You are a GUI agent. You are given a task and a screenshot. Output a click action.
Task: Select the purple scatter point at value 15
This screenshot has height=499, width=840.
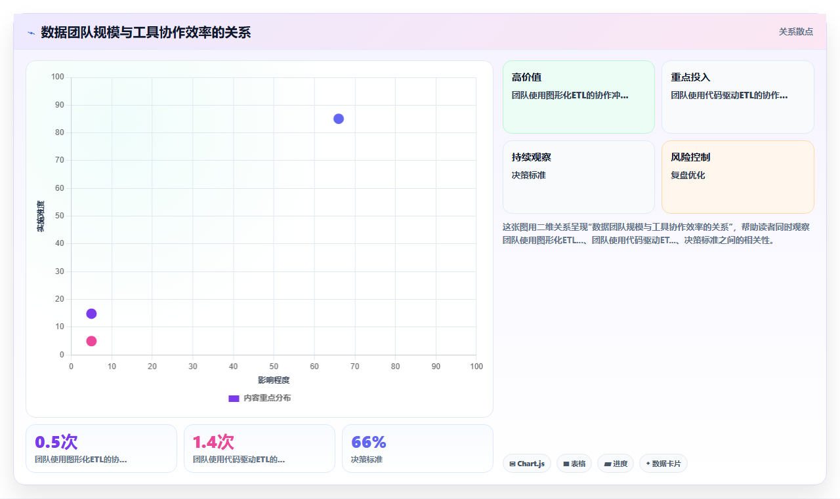coord(91,313)
